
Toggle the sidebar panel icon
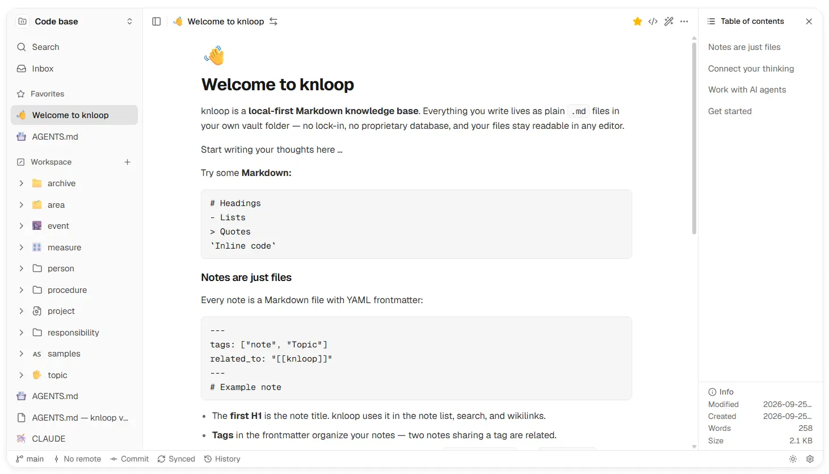tap(157, 22)
